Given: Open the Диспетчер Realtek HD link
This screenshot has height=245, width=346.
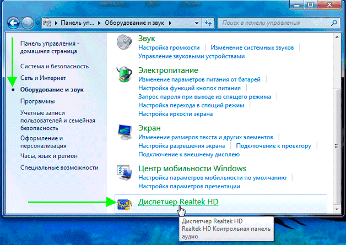Looking at the screenshot, I should tap(178, 202).
